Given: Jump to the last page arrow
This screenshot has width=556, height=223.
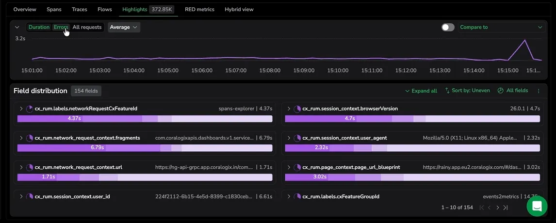Looking at the screenshot, I should point(506,207).
